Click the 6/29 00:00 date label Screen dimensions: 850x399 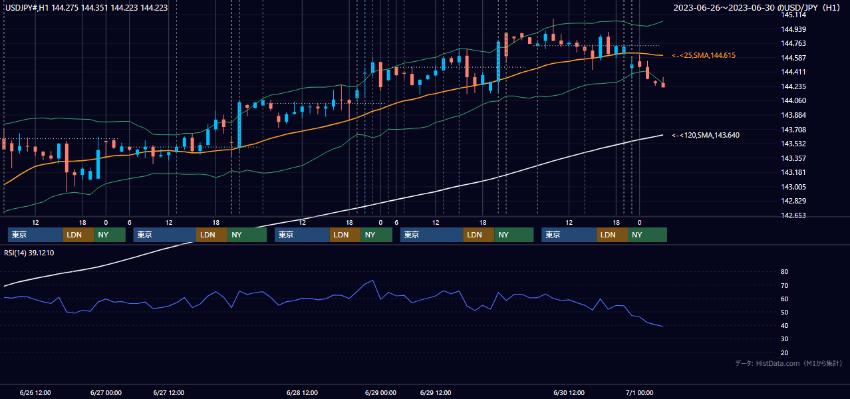380,392
